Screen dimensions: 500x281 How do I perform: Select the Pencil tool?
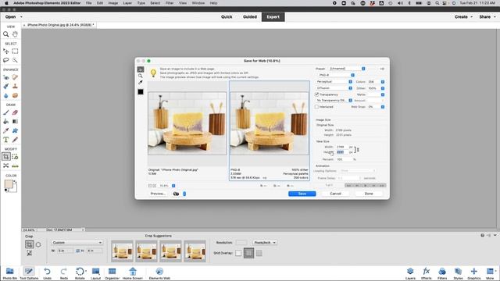pyautogui.click(x=15, y=140)
